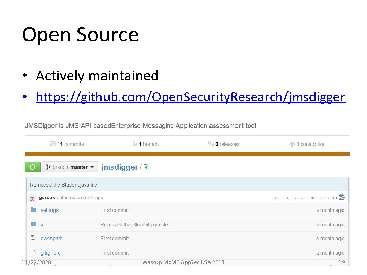Open the .settings folder

pyautogui.click(x=49, y=210)
